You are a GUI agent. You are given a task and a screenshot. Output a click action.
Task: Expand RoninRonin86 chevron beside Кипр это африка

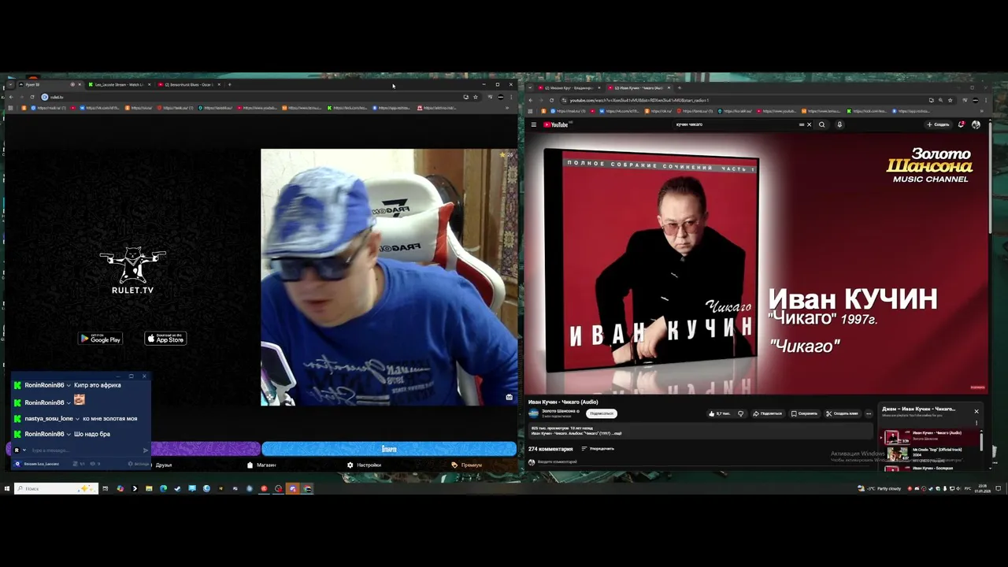click(x=69, y=385)
